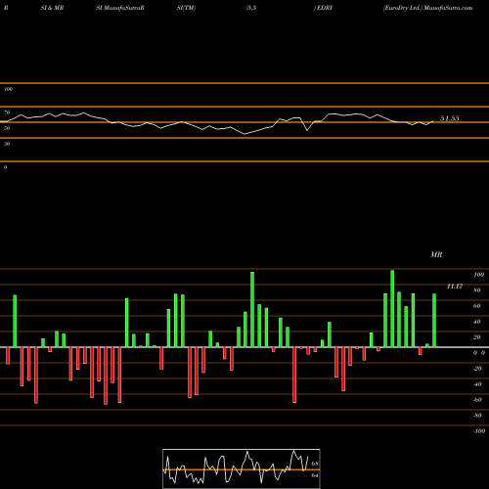Click the MR axis label 60
489x489 pixels.
(x=476, y=306)
